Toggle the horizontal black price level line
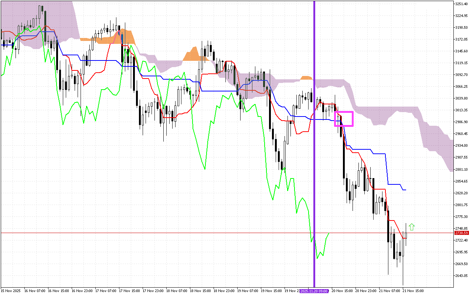The width and height of the screenshot is (473, 295). [x=148, y=233]
